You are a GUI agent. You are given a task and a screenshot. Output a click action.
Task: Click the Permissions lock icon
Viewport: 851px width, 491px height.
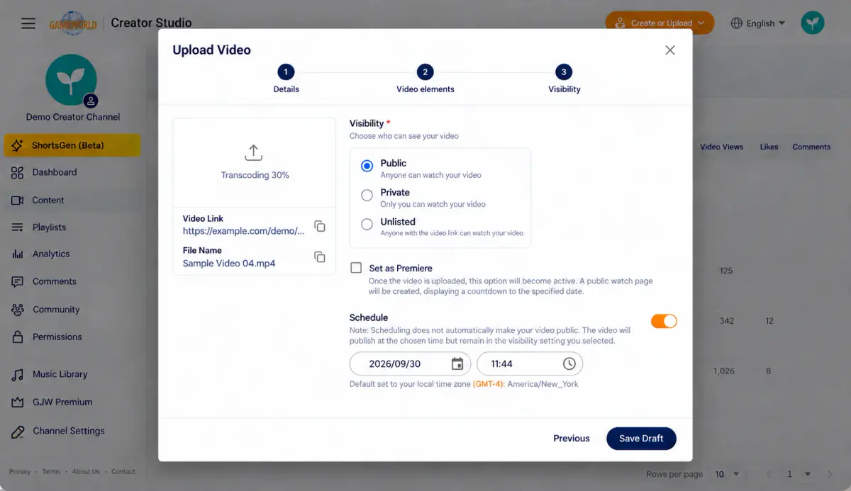pos(18,337)
